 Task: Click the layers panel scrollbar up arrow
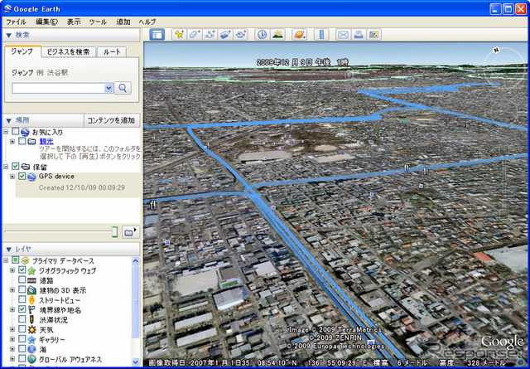click(136, 261)
